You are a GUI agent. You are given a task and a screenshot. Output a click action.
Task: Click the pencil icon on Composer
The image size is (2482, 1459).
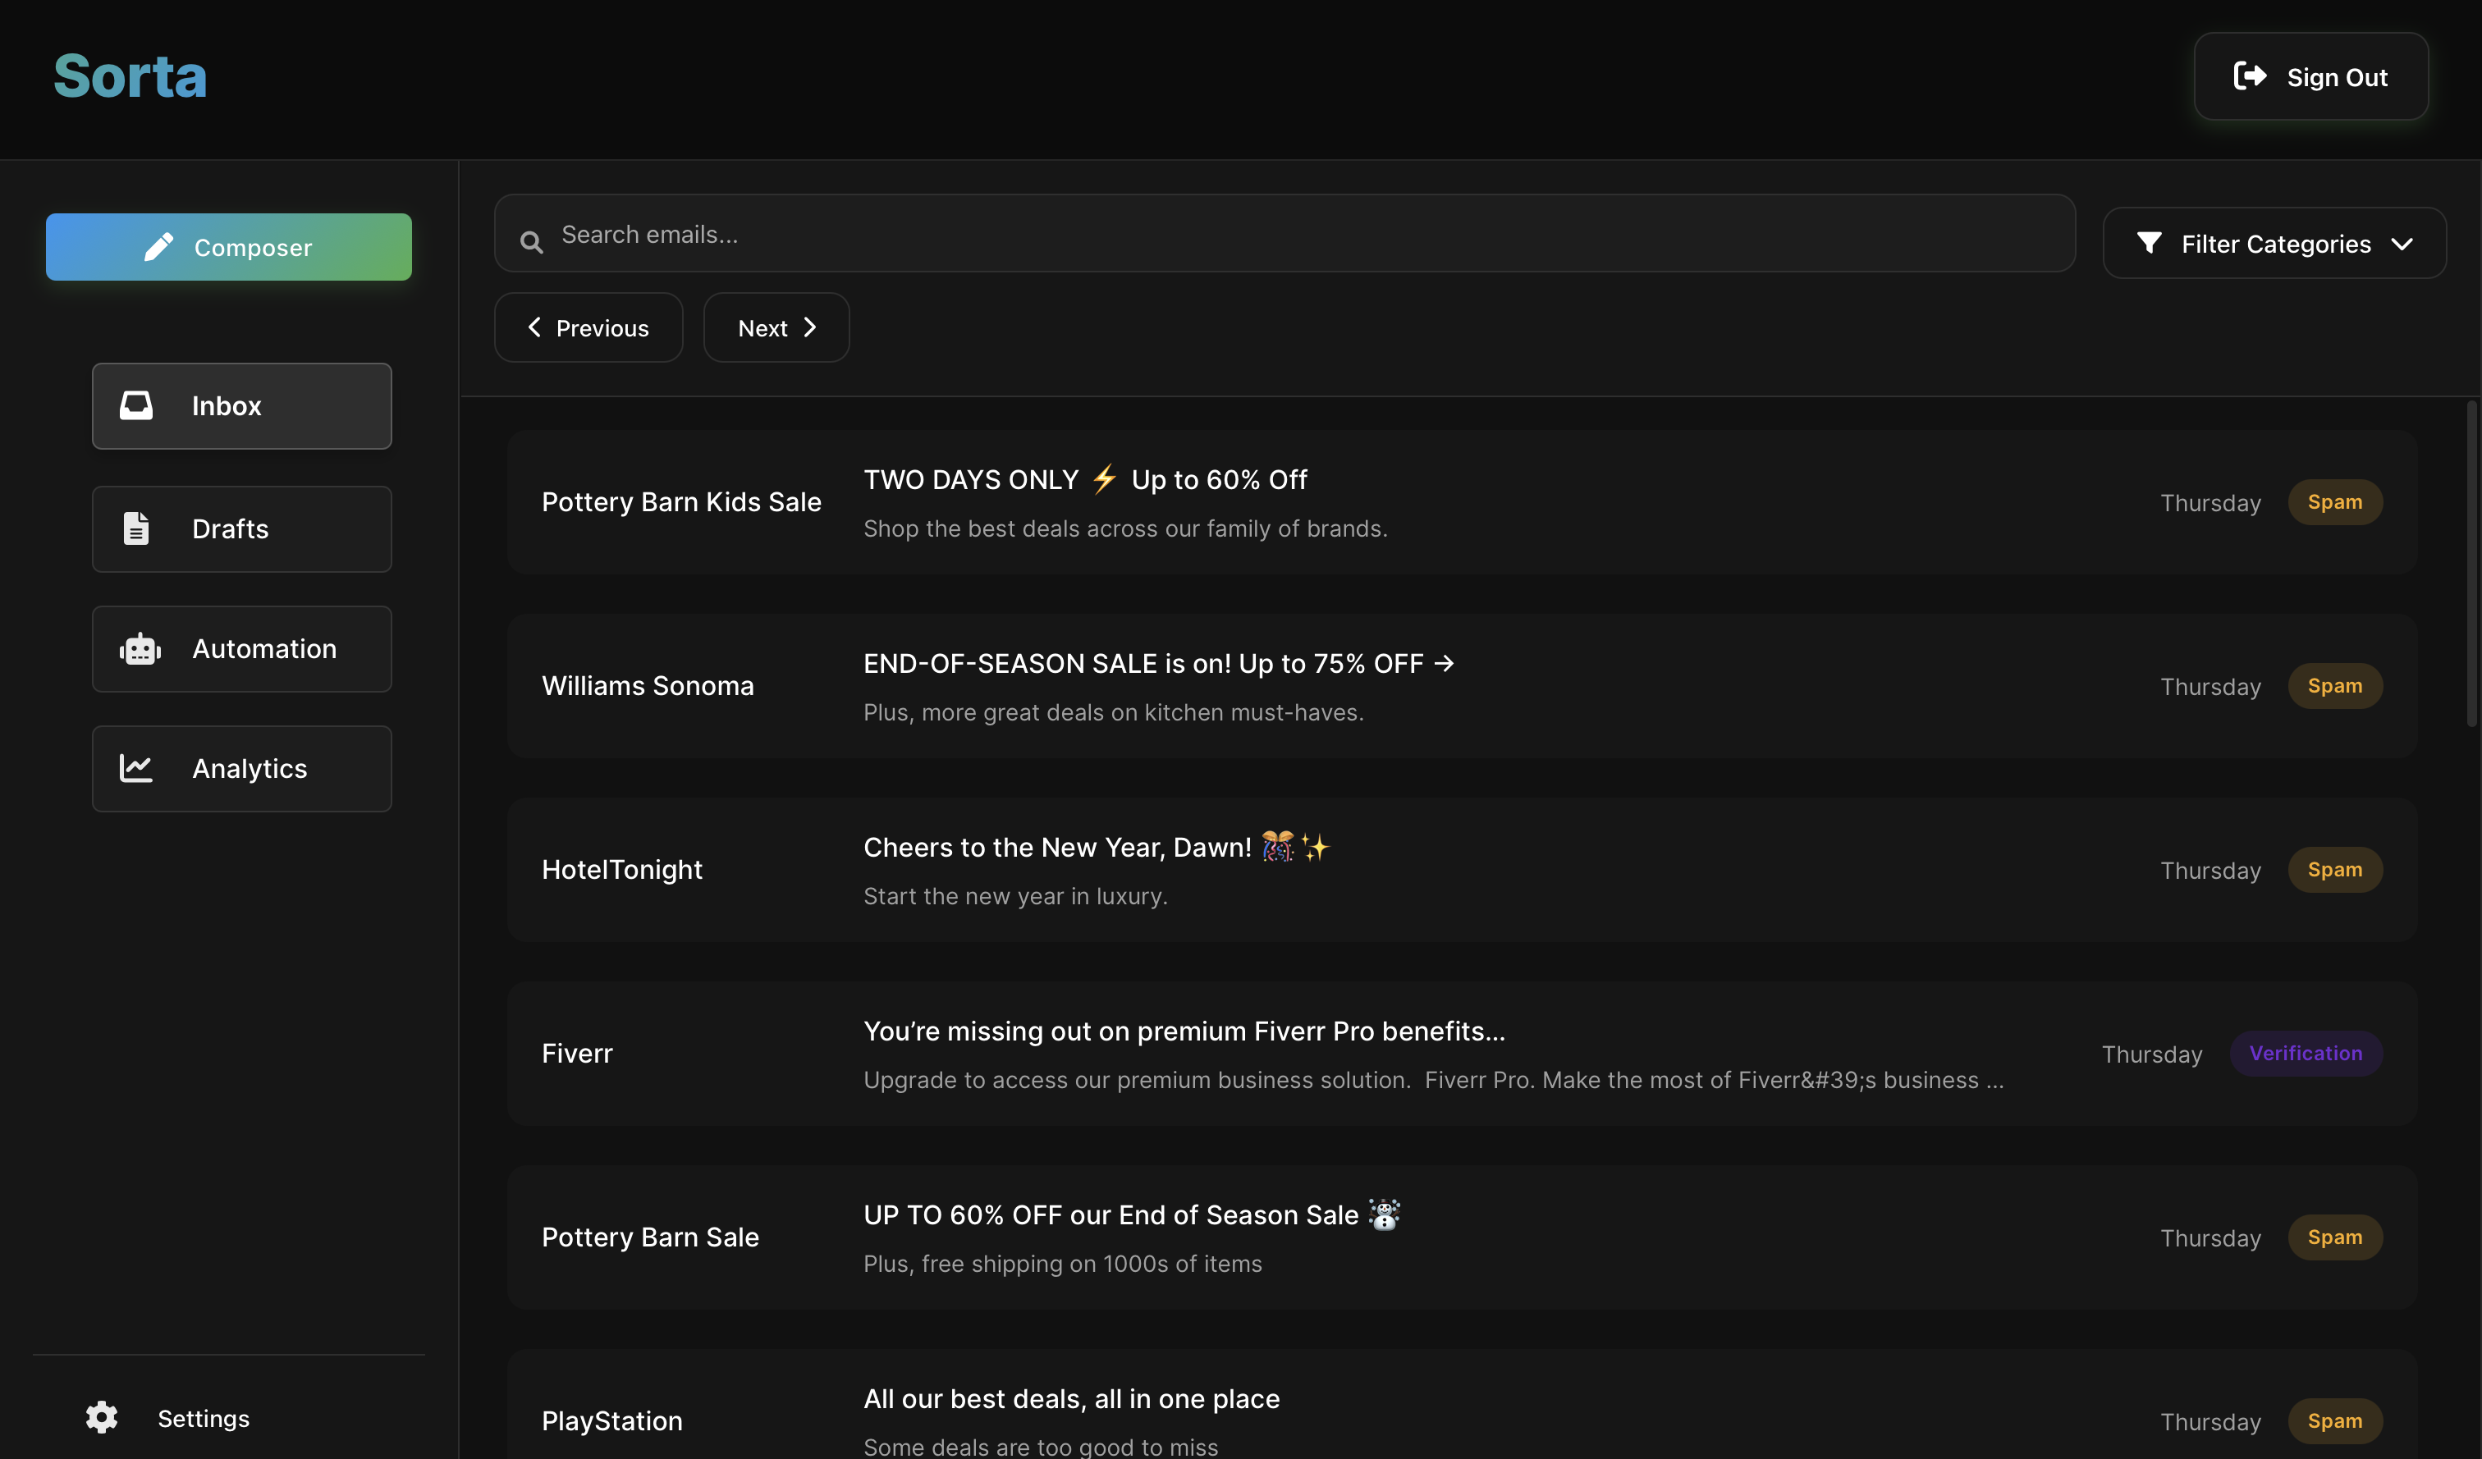point(158,247)
